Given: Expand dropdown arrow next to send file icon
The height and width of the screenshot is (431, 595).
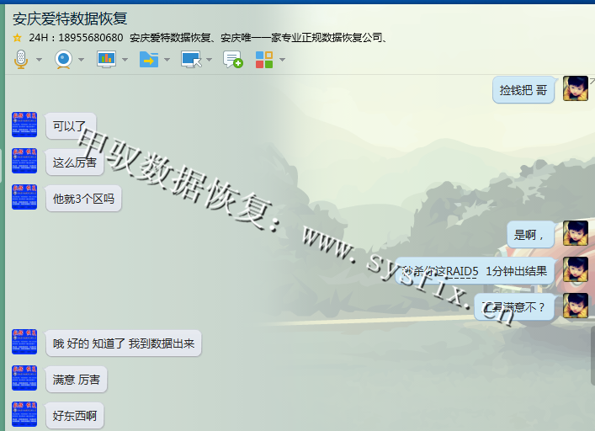Looking at the screenshot, I should [x=167, y=60].
